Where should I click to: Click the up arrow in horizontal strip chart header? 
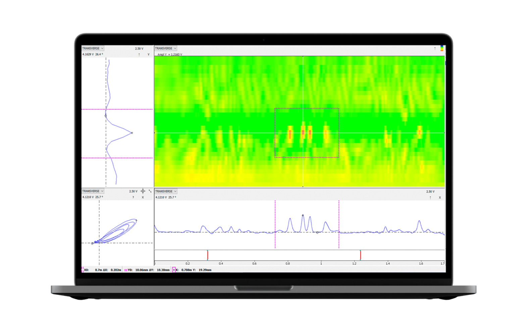tap(430, 197)
